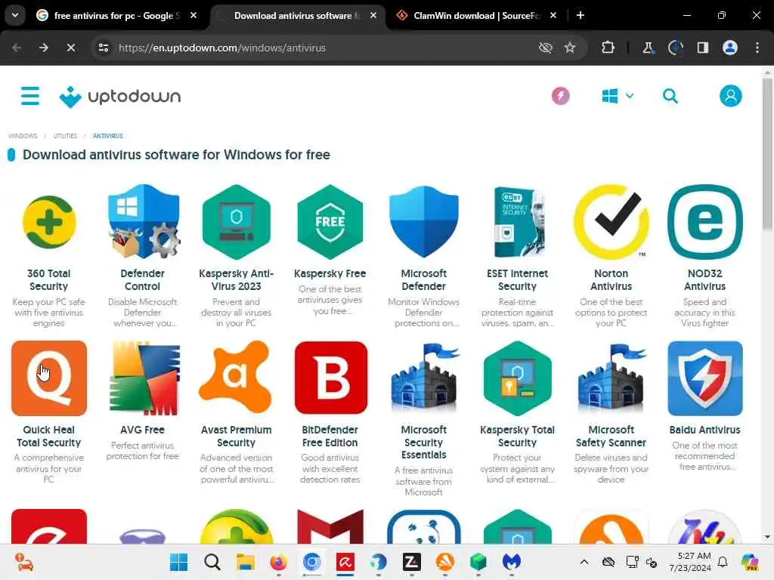The image size is (774, 580).
Task: Open the NOD32 Antivirus icon
Action: (705, 222)
